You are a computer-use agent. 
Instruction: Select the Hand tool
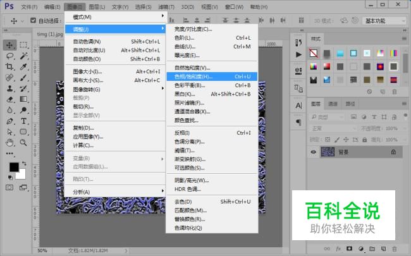(x=9, y=143)
